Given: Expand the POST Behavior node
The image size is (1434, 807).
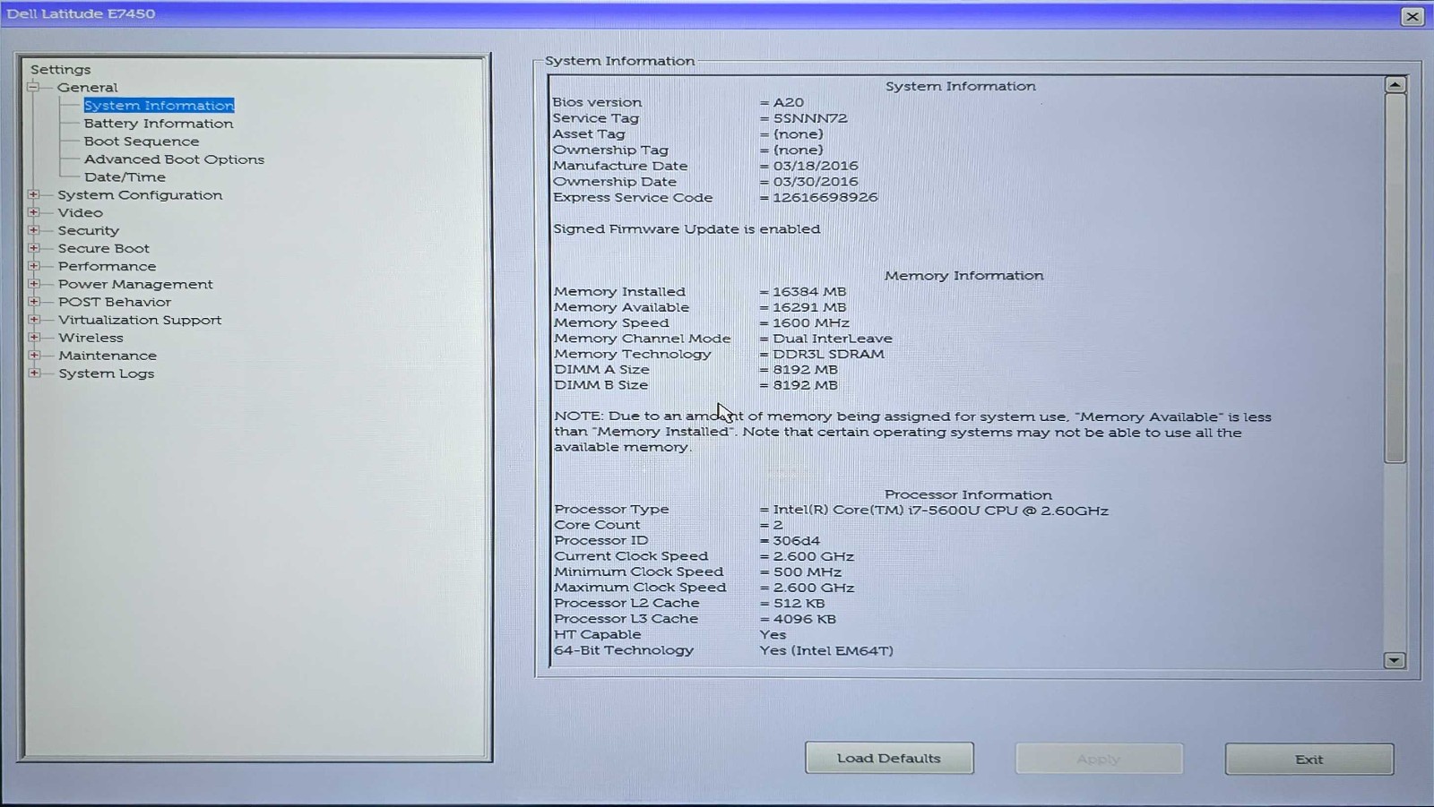Looking at the screenshot, I should 33,302.
